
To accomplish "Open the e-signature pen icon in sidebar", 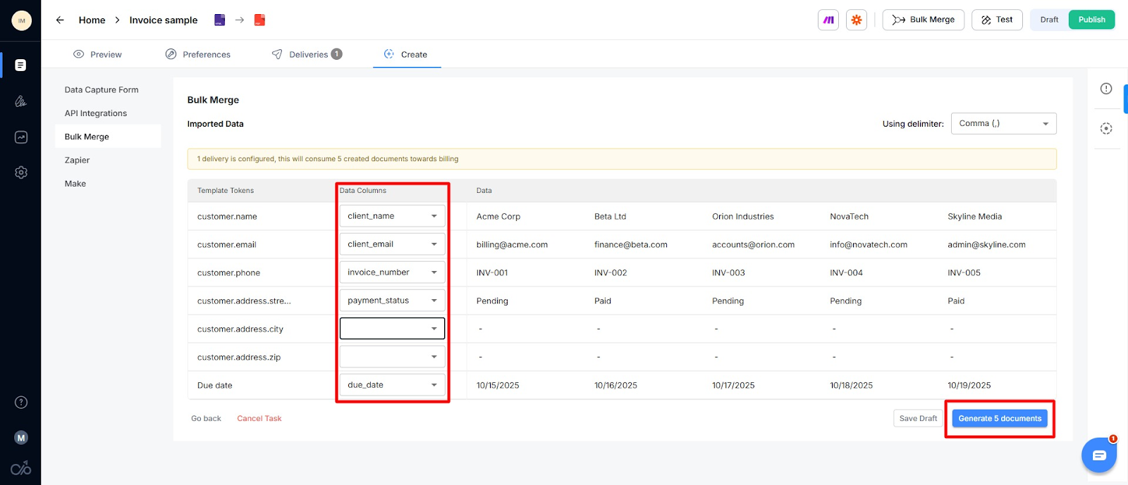I will (x=21, y=101).
